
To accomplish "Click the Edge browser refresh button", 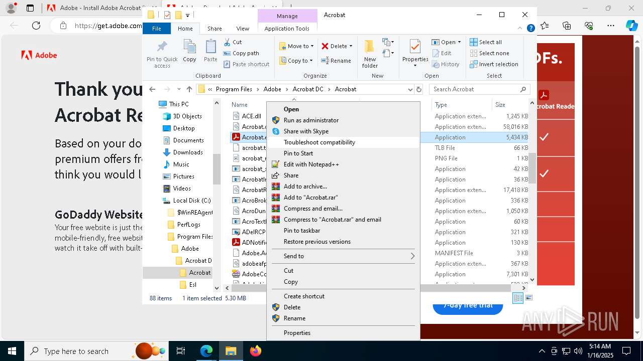I will (36, 26).
